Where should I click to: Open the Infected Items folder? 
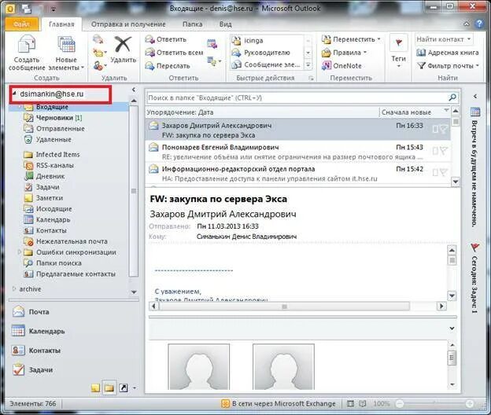coord(51,155)
